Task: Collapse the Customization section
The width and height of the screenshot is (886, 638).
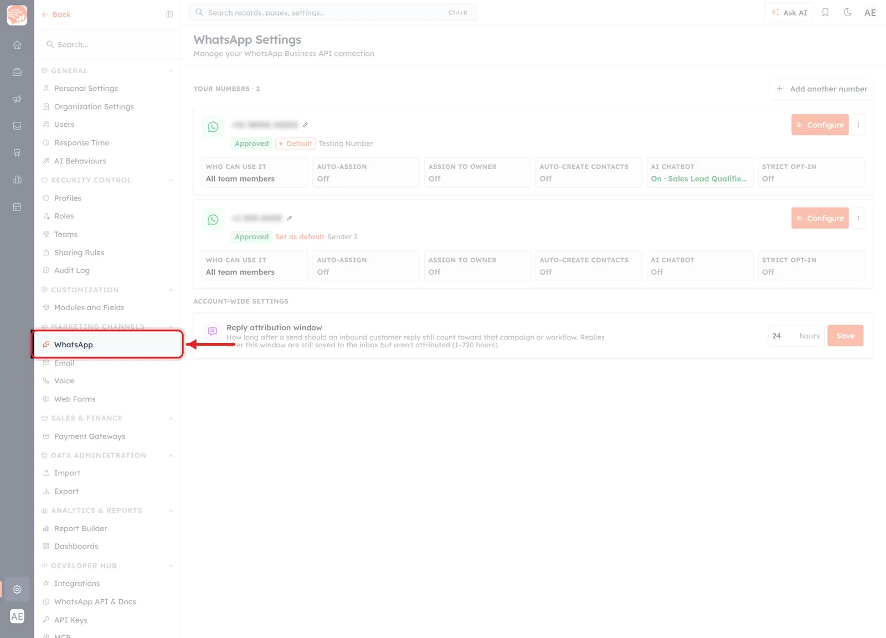Action: point(171,290)
